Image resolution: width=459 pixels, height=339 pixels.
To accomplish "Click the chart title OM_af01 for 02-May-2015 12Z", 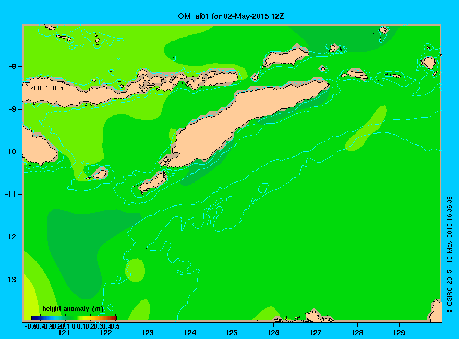I will [231, 16].
